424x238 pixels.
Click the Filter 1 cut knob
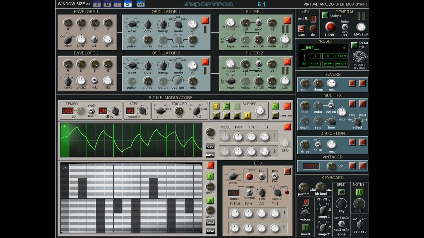245,22
